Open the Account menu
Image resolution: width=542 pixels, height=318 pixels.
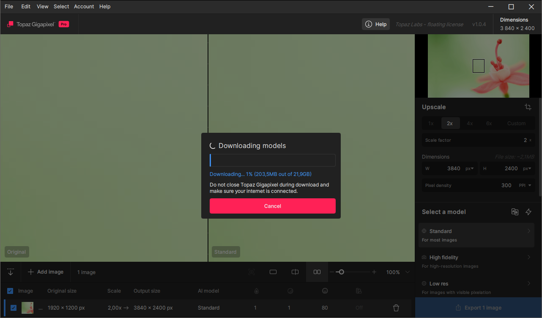(x=84, y=6)
